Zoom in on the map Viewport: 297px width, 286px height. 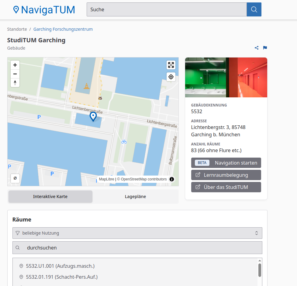[x=15, y=65]
